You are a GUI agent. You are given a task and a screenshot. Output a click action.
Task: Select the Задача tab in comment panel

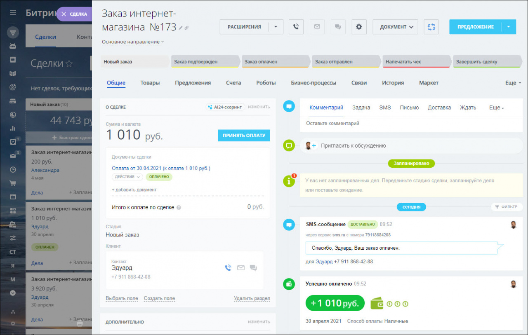click(361, 108)
